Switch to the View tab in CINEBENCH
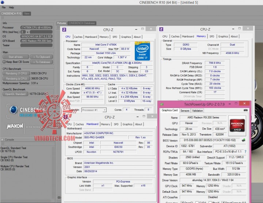This screenshot has width=263, height=203. (27, 13)
